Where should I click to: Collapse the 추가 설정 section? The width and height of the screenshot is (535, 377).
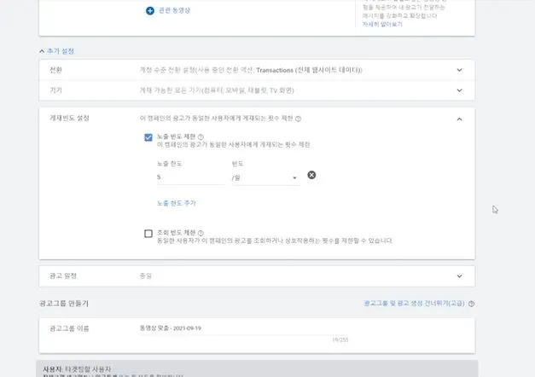pyautogui.click(x=56, y=51)
